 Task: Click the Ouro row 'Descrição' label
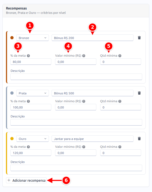coord(18,162)
